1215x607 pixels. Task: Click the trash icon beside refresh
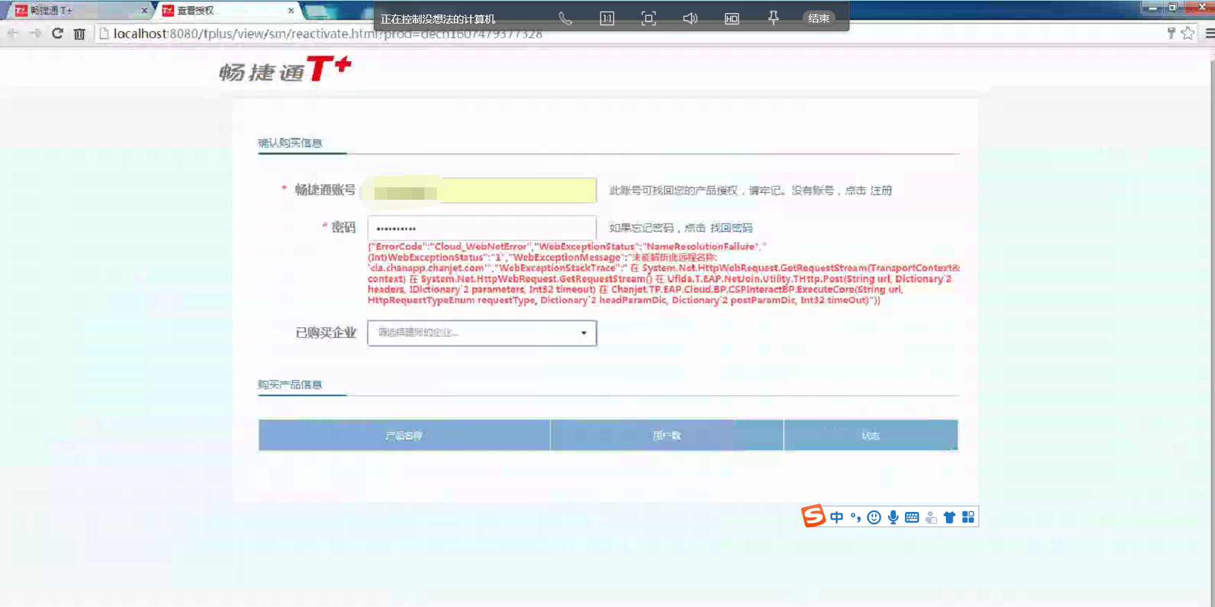coord(80,34)
